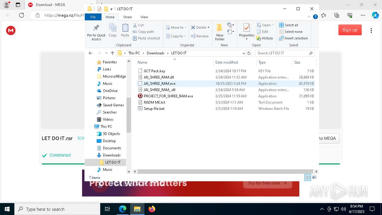The height and width of the screenshot is (215, 382).
Task: Open Explorer help icon
Action: click(x=315, y=17)
